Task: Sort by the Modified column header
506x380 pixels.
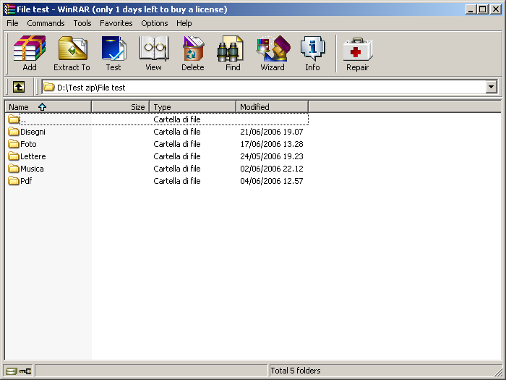Action: (x=272, y=107)
